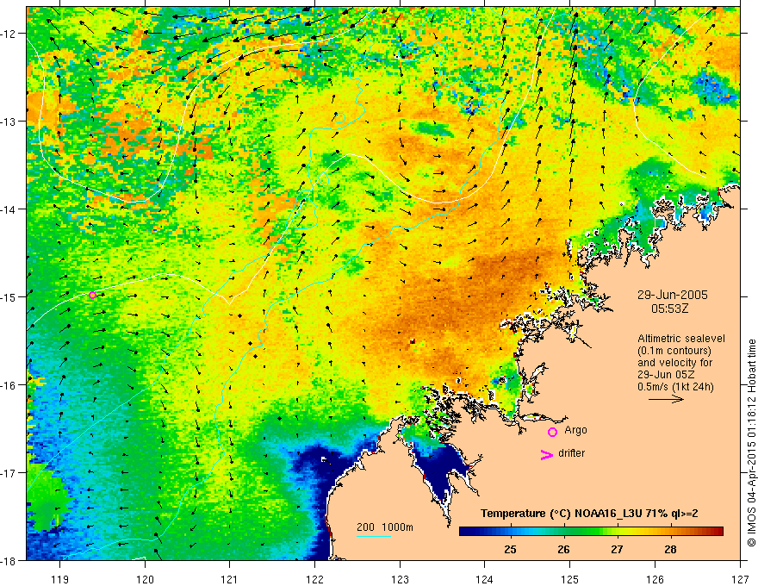Click the cyan 200 1000m depth legend line
Viewport: 758px width, 586px height.
374,536
